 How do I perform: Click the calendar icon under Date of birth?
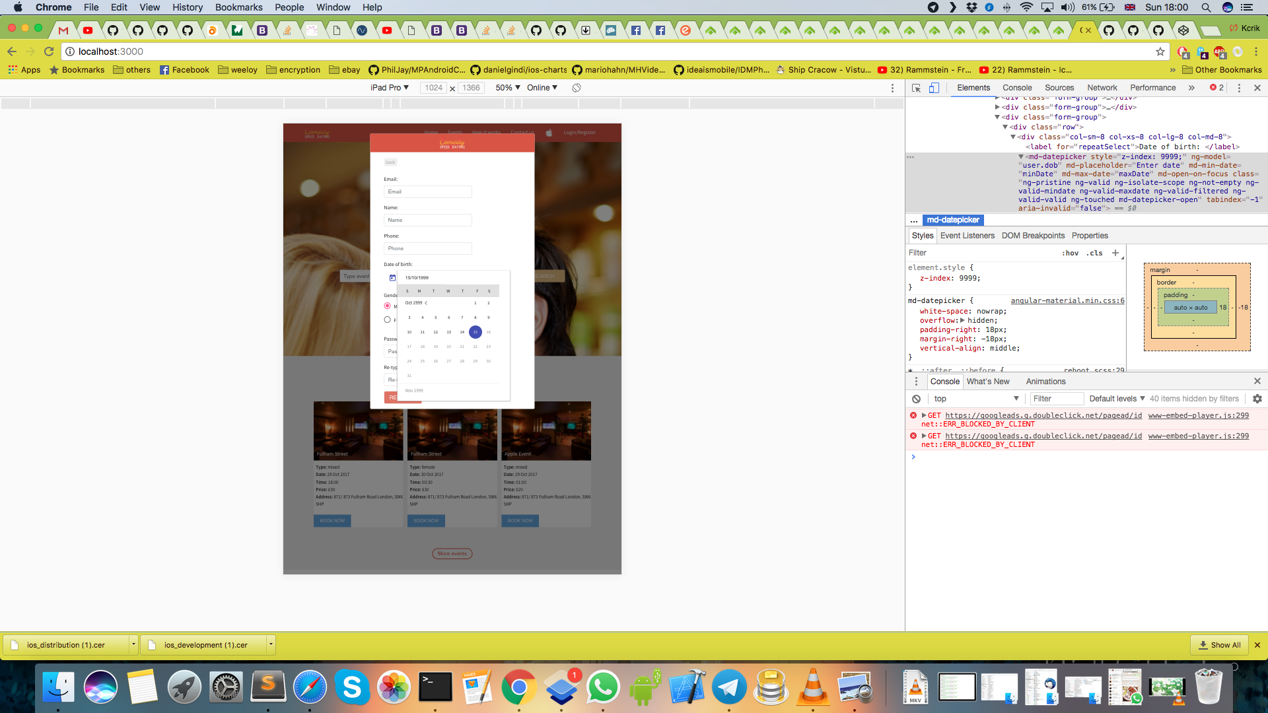391,278
